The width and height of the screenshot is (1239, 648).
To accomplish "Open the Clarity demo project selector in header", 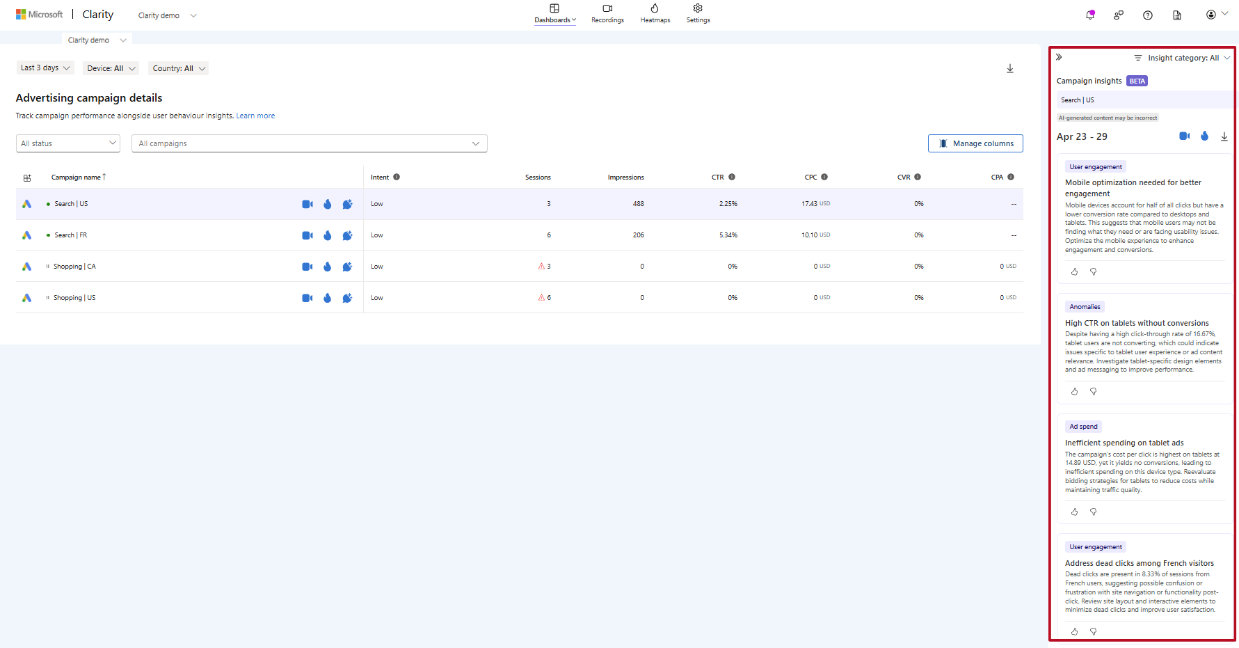I will pyautogui.click(x=168, y=15).
